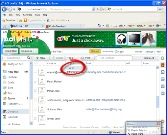Click the to-do checkmark icon on right sidebar
The height and width of the screenshot is (135, 167).
(163, 86)
